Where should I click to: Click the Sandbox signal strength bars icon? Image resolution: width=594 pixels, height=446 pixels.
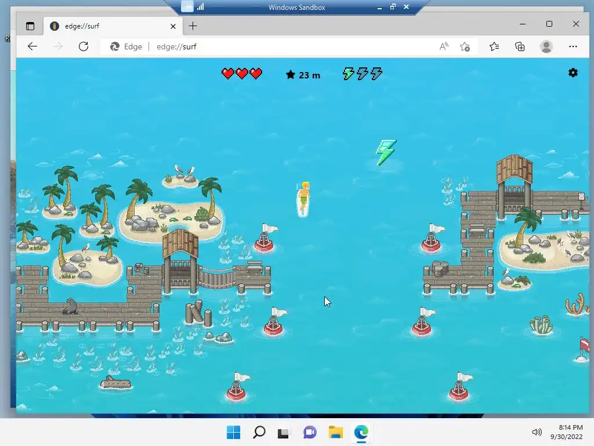[200, 6]
